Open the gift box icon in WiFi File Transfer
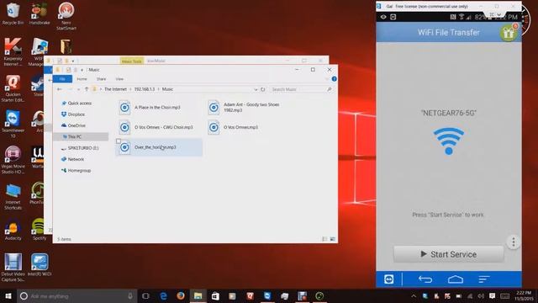This screenshot has width=538, height=303. [x=508, y=33]
